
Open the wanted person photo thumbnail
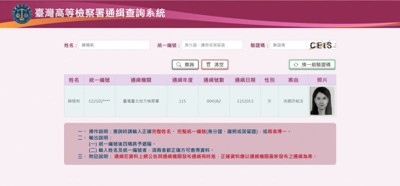pyautogui.click(x=322, y=101)
